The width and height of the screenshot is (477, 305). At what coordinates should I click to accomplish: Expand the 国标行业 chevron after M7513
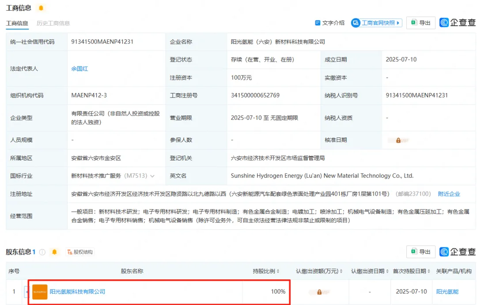pos(152,176)
